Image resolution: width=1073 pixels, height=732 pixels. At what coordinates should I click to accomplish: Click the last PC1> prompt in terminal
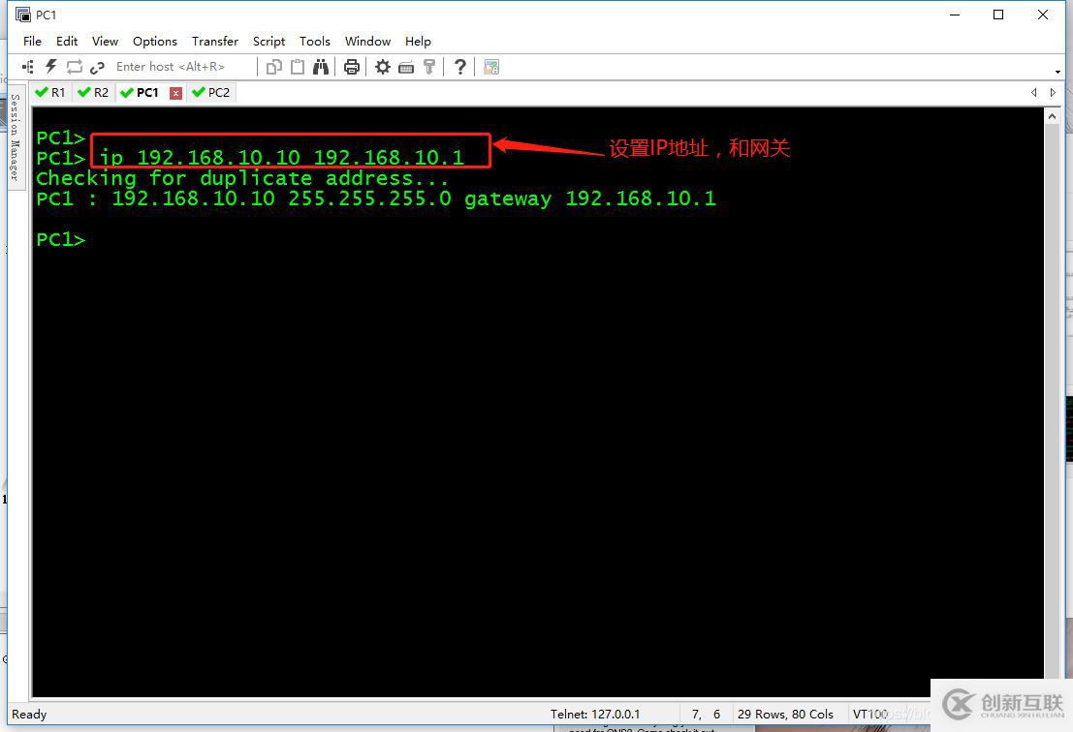61,240
